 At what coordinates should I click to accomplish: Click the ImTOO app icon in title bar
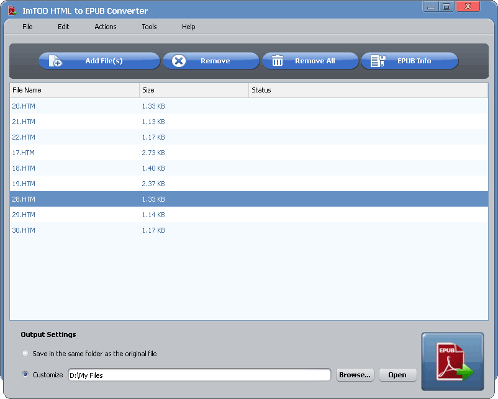(11, 11)
